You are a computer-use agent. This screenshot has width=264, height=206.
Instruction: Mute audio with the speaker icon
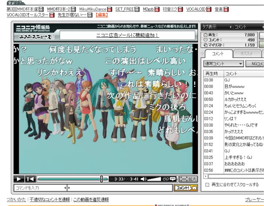click(143, 179)
